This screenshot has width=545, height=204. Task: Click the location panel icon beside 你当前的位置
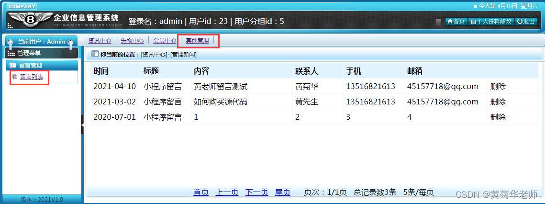coord(95,54)
